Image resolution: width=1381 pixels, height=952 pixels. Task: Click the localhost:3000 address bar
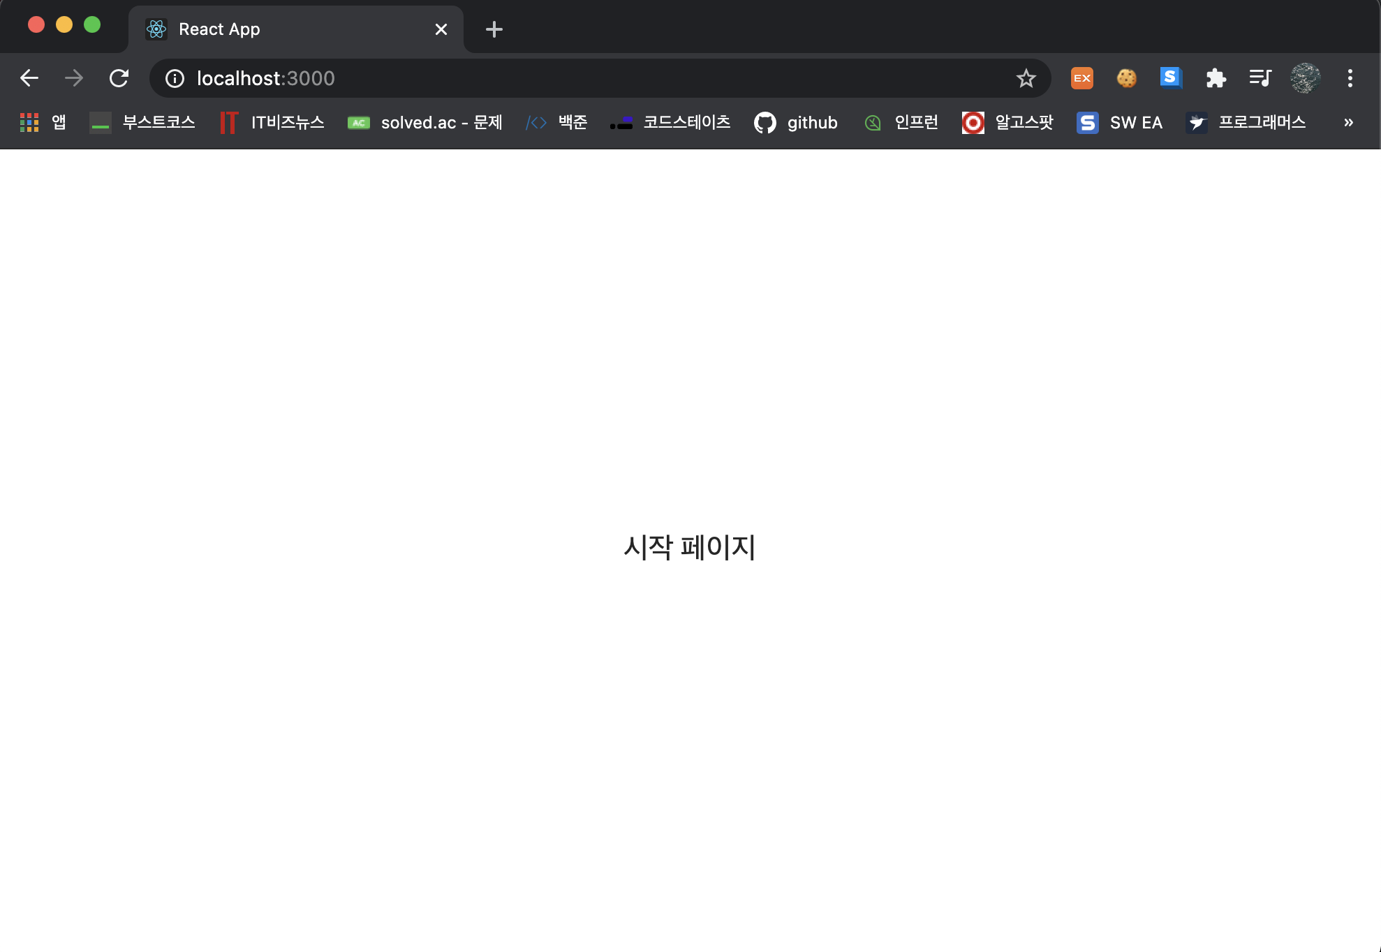pyautogui.click(x=559, y=78)
